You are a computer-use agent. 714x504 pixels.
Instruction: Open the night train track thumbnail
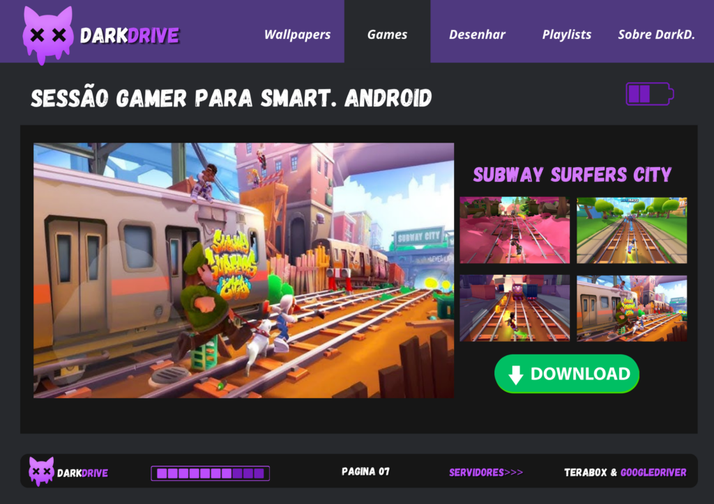pos(515,308)
